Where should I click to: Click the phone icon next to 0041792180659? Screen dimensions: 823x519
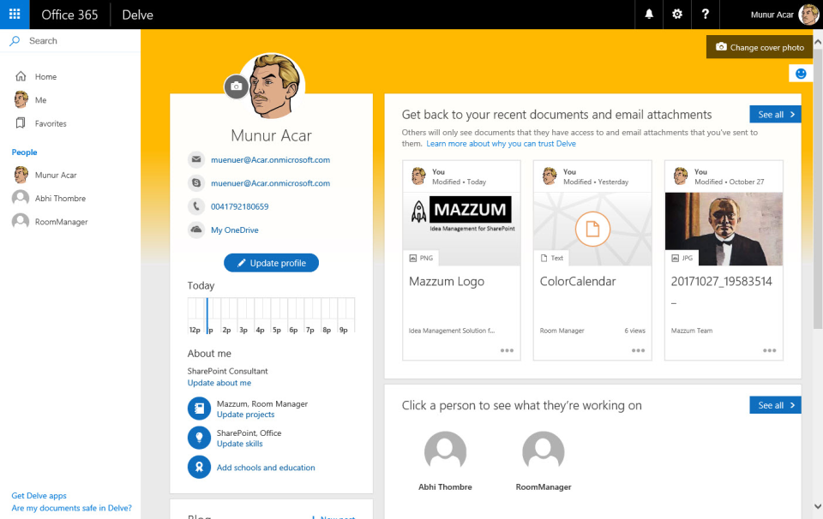point(196,206)
